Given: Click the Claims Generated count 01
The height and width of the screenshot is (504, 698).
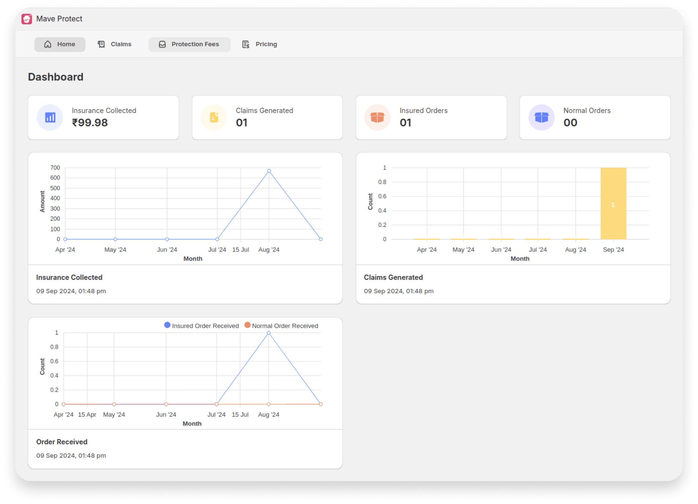Looking at the screenshot, I should tap(242, 123).
